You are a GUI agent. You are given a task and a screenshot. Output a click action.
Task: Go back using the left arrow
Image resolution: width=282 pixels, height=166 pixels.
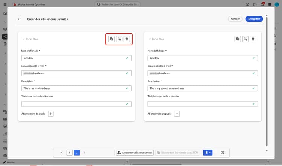click(x=20, y=19)
